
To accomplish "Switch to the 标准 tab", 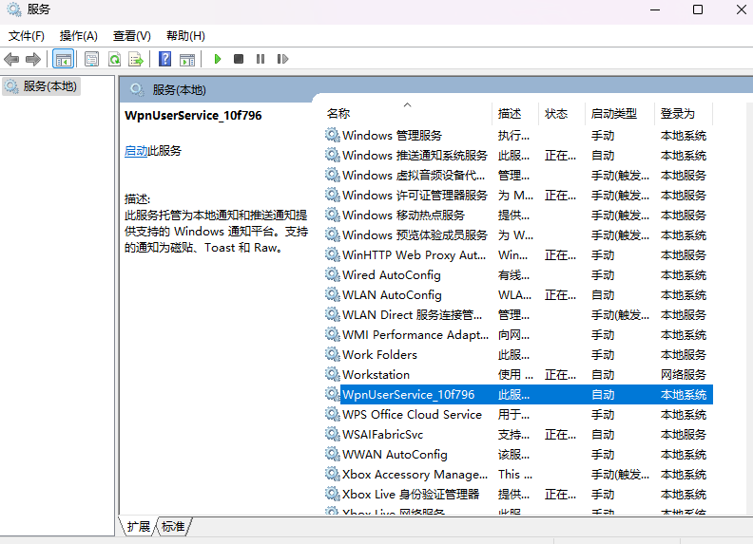I will click(x=173, y=526).
